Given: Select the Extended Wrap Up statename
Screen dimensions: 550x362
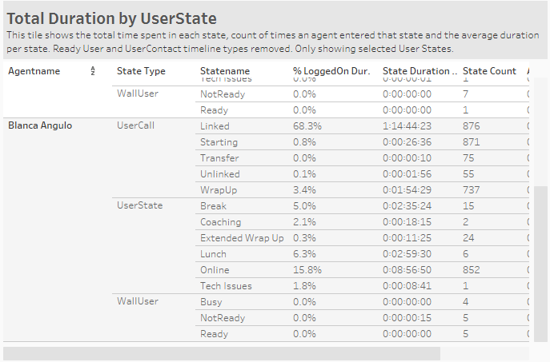Looking at the screenshot, I should (242, 238).
